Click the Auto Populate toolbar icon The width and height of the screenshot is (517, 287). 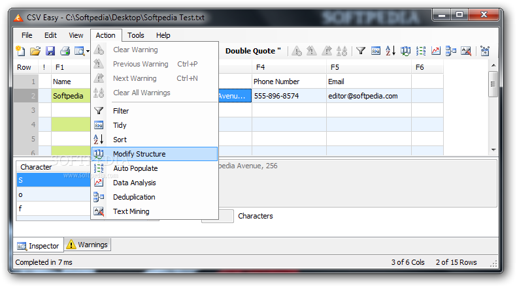(421, 51)
